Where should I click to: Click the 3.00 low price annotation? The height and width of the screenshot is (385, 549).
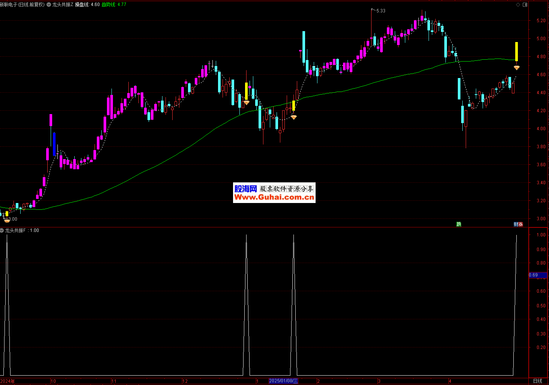coord(13,219)
